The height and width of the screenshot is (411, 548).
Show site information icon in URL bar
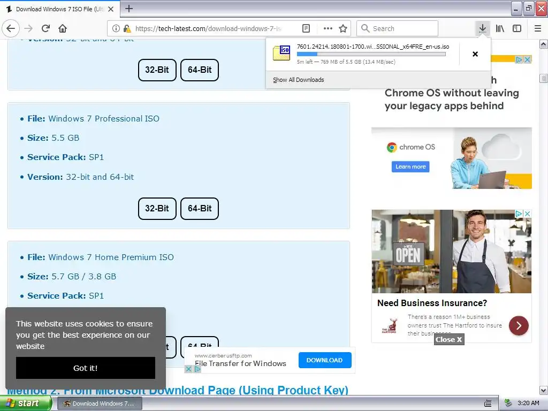[116, 28]
